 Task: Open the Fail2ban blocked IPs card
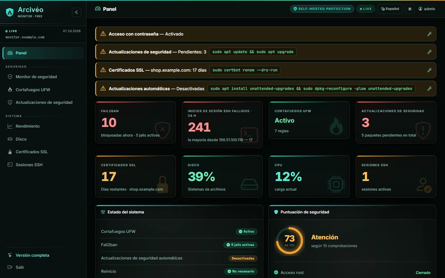click(136, 122)
